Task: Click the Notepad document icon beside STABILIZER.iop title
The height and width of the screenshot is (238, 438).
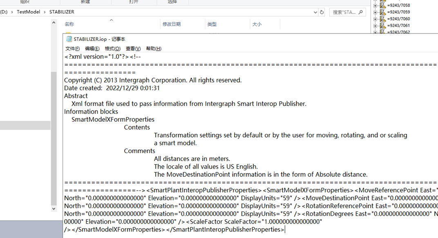Action: 69,39
